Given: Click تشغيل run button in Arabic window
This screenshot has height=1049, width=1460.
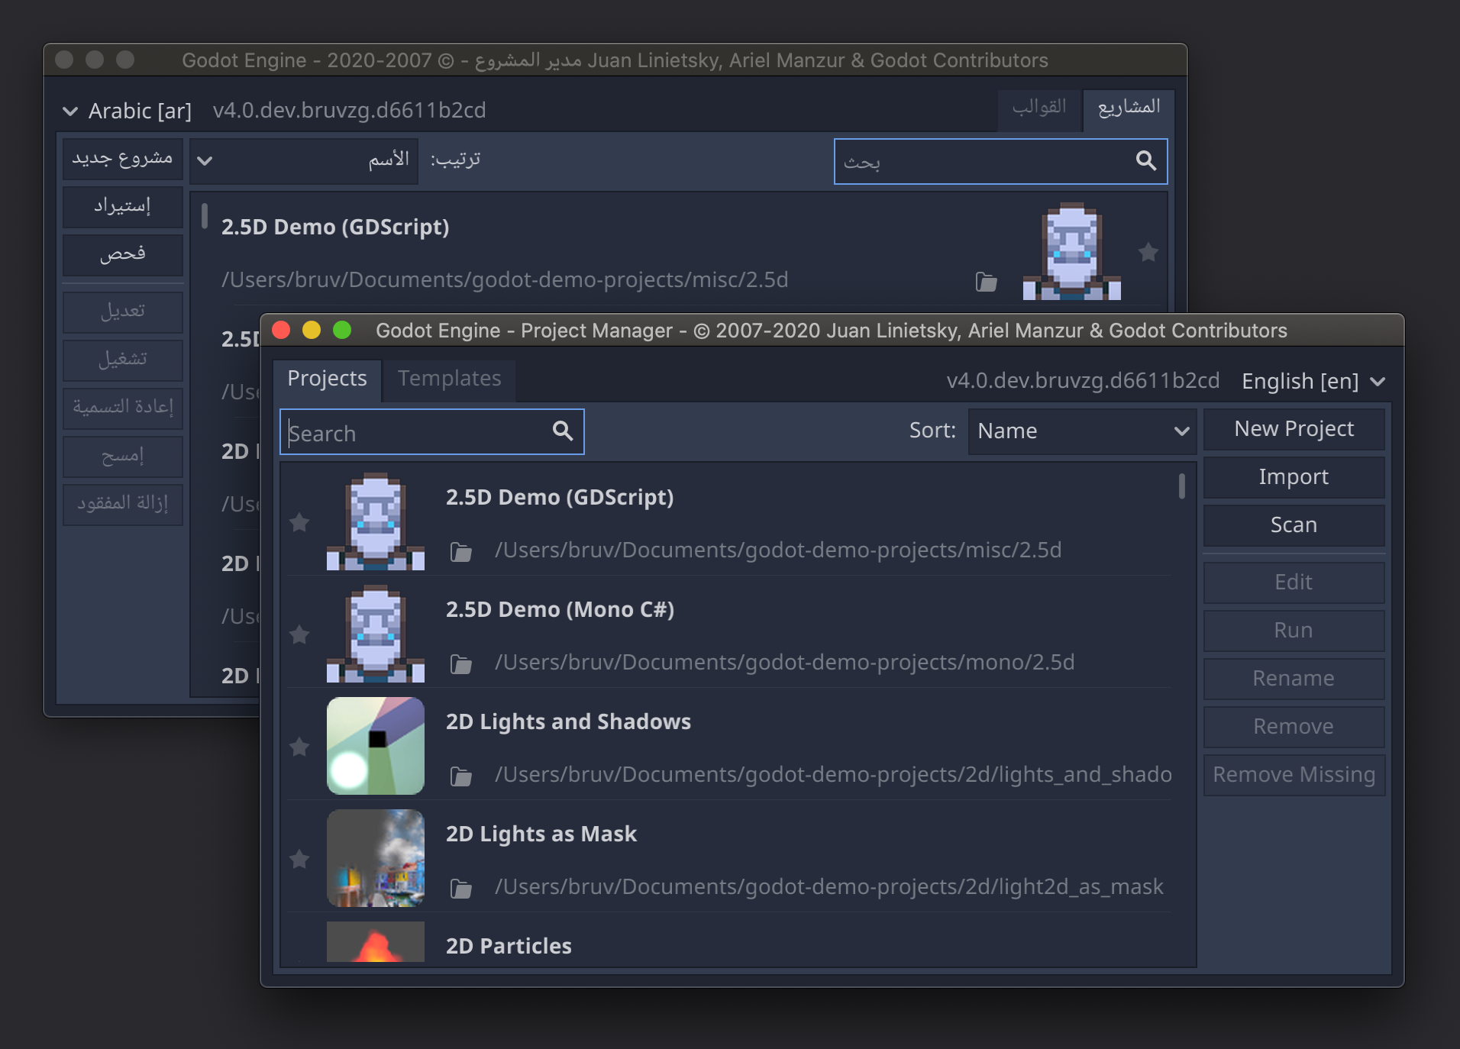Looking at the screenshot, I should pos(122,360).
